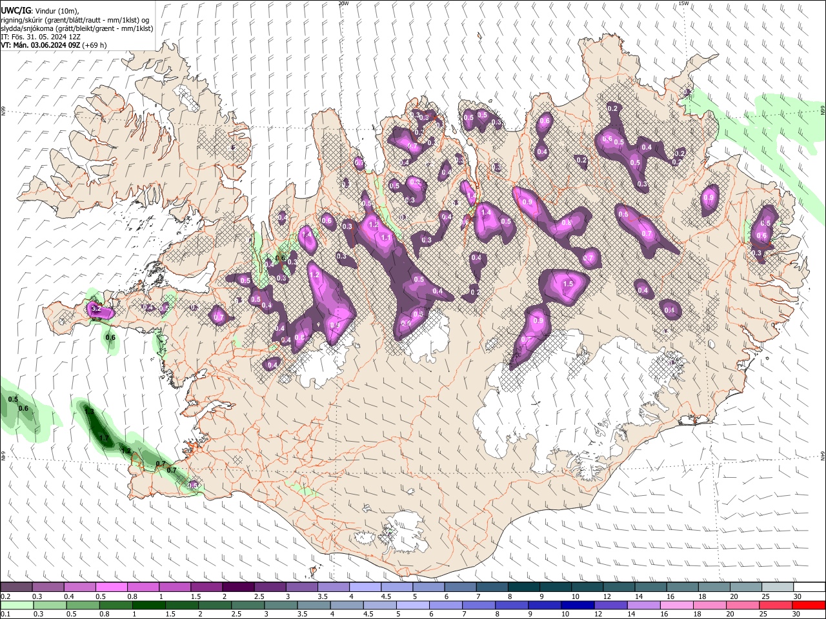Click the '30' label in rain scale

point(796,614)
